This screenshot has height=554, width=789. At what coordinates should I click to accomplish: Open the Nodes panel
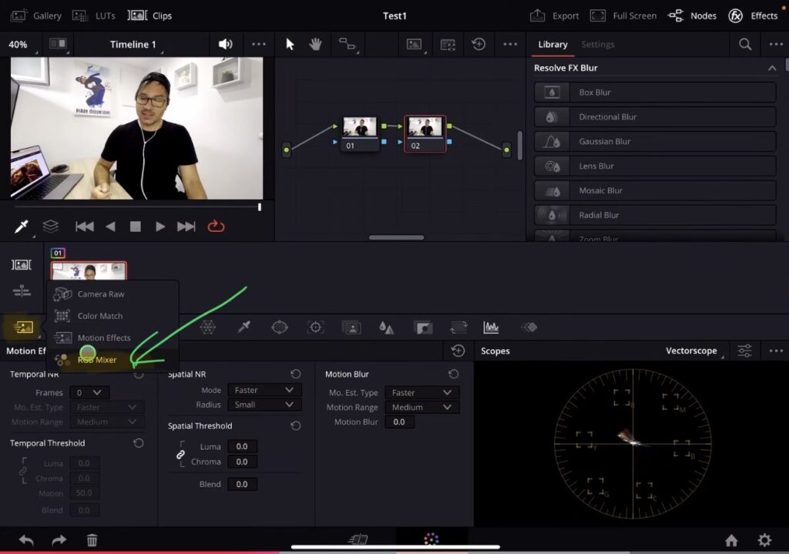coord(692,15)
